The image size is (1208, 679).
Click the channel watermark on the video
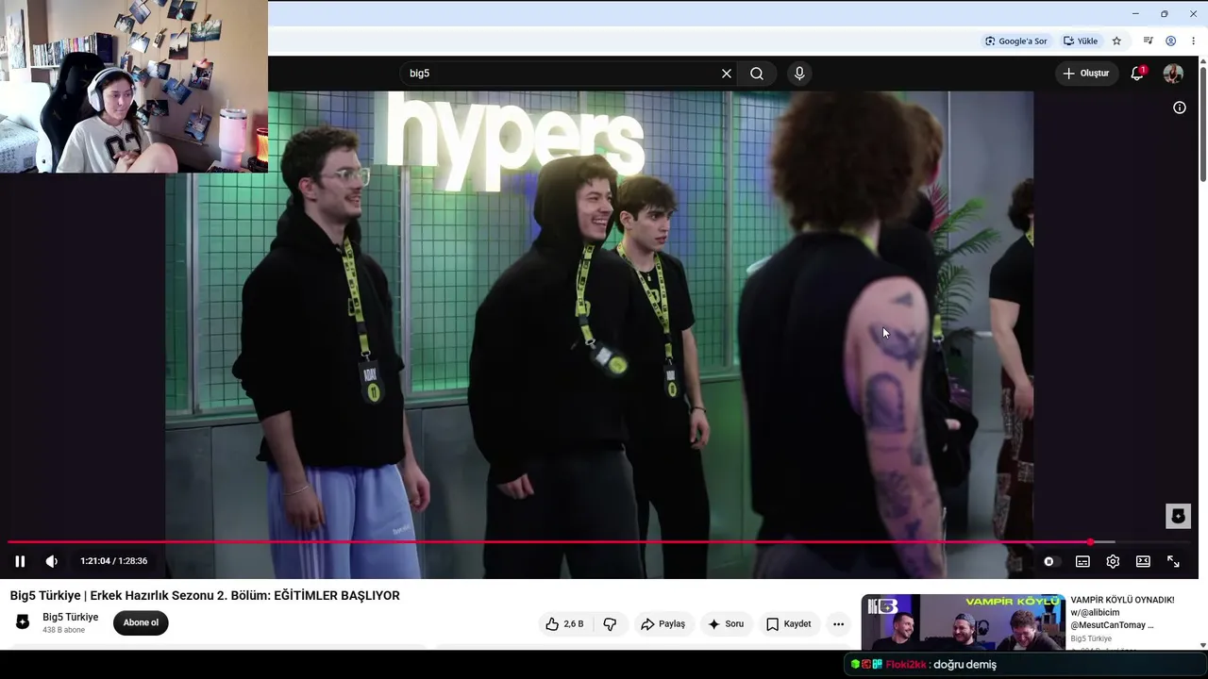point(1178,516)
